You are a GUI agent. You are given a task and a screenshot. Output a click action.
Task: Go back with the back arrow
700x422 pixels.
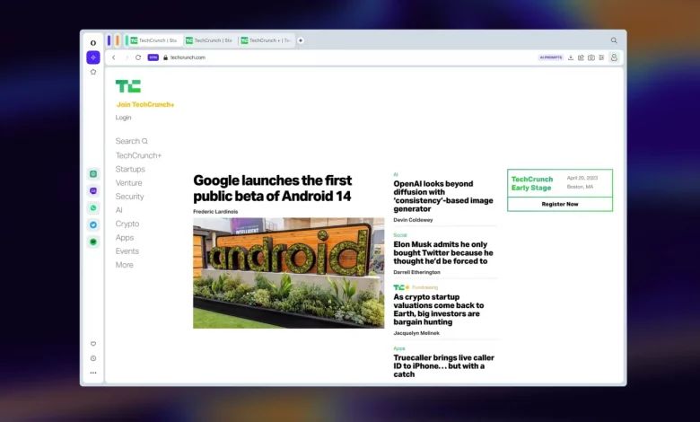[x=114, y=57]
